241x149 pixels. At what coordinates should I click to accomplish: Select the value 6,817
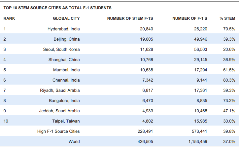click(148, 91)
